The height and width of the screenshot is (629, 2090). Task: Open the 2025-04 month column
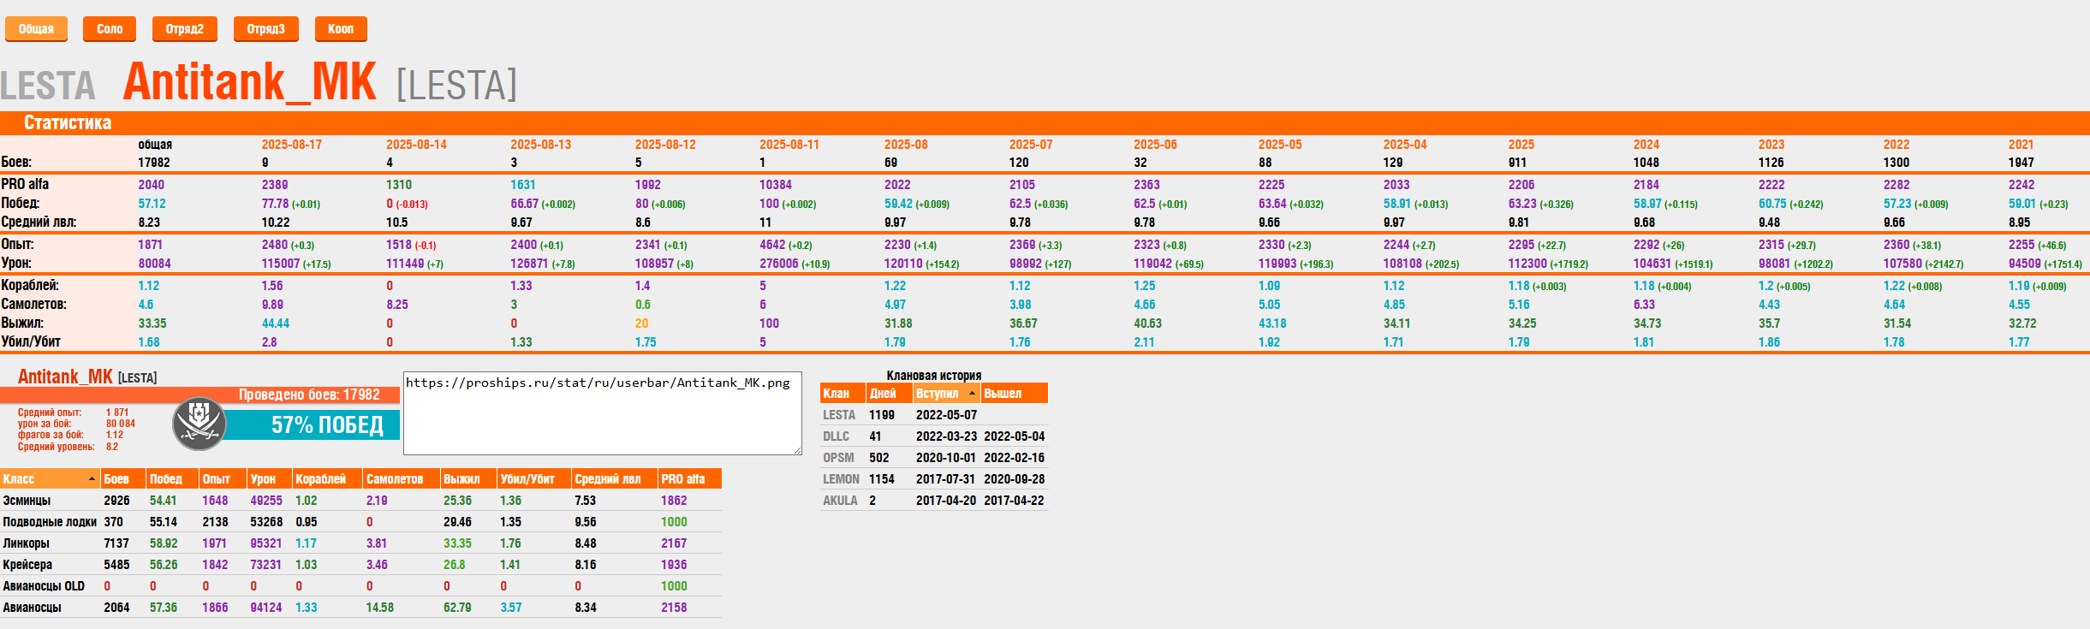[x=1405, y=145]
